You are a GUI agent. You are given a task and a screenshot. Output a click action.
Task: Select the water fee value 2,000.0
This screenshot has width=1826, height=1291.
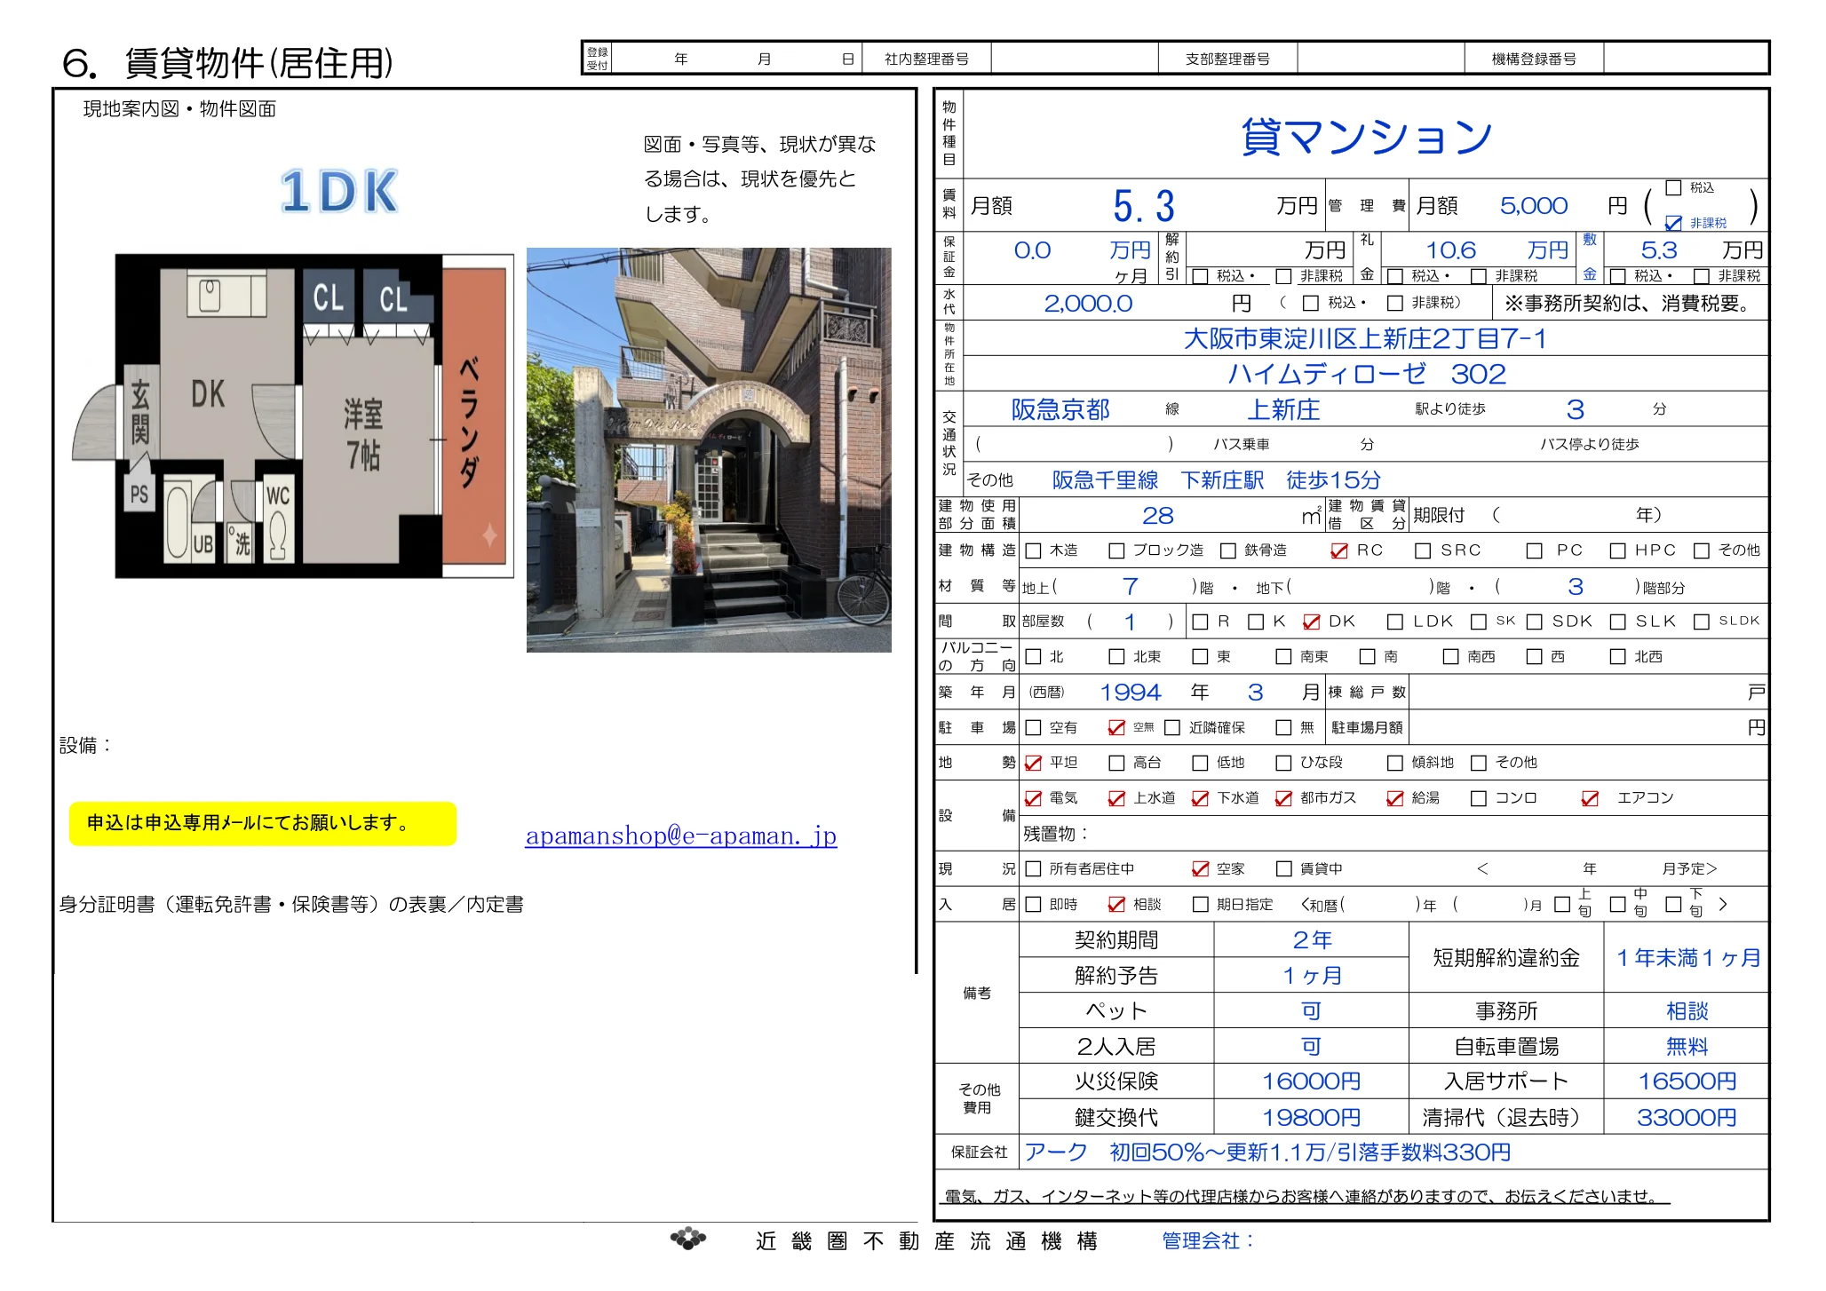click(x=1088, y=304)
